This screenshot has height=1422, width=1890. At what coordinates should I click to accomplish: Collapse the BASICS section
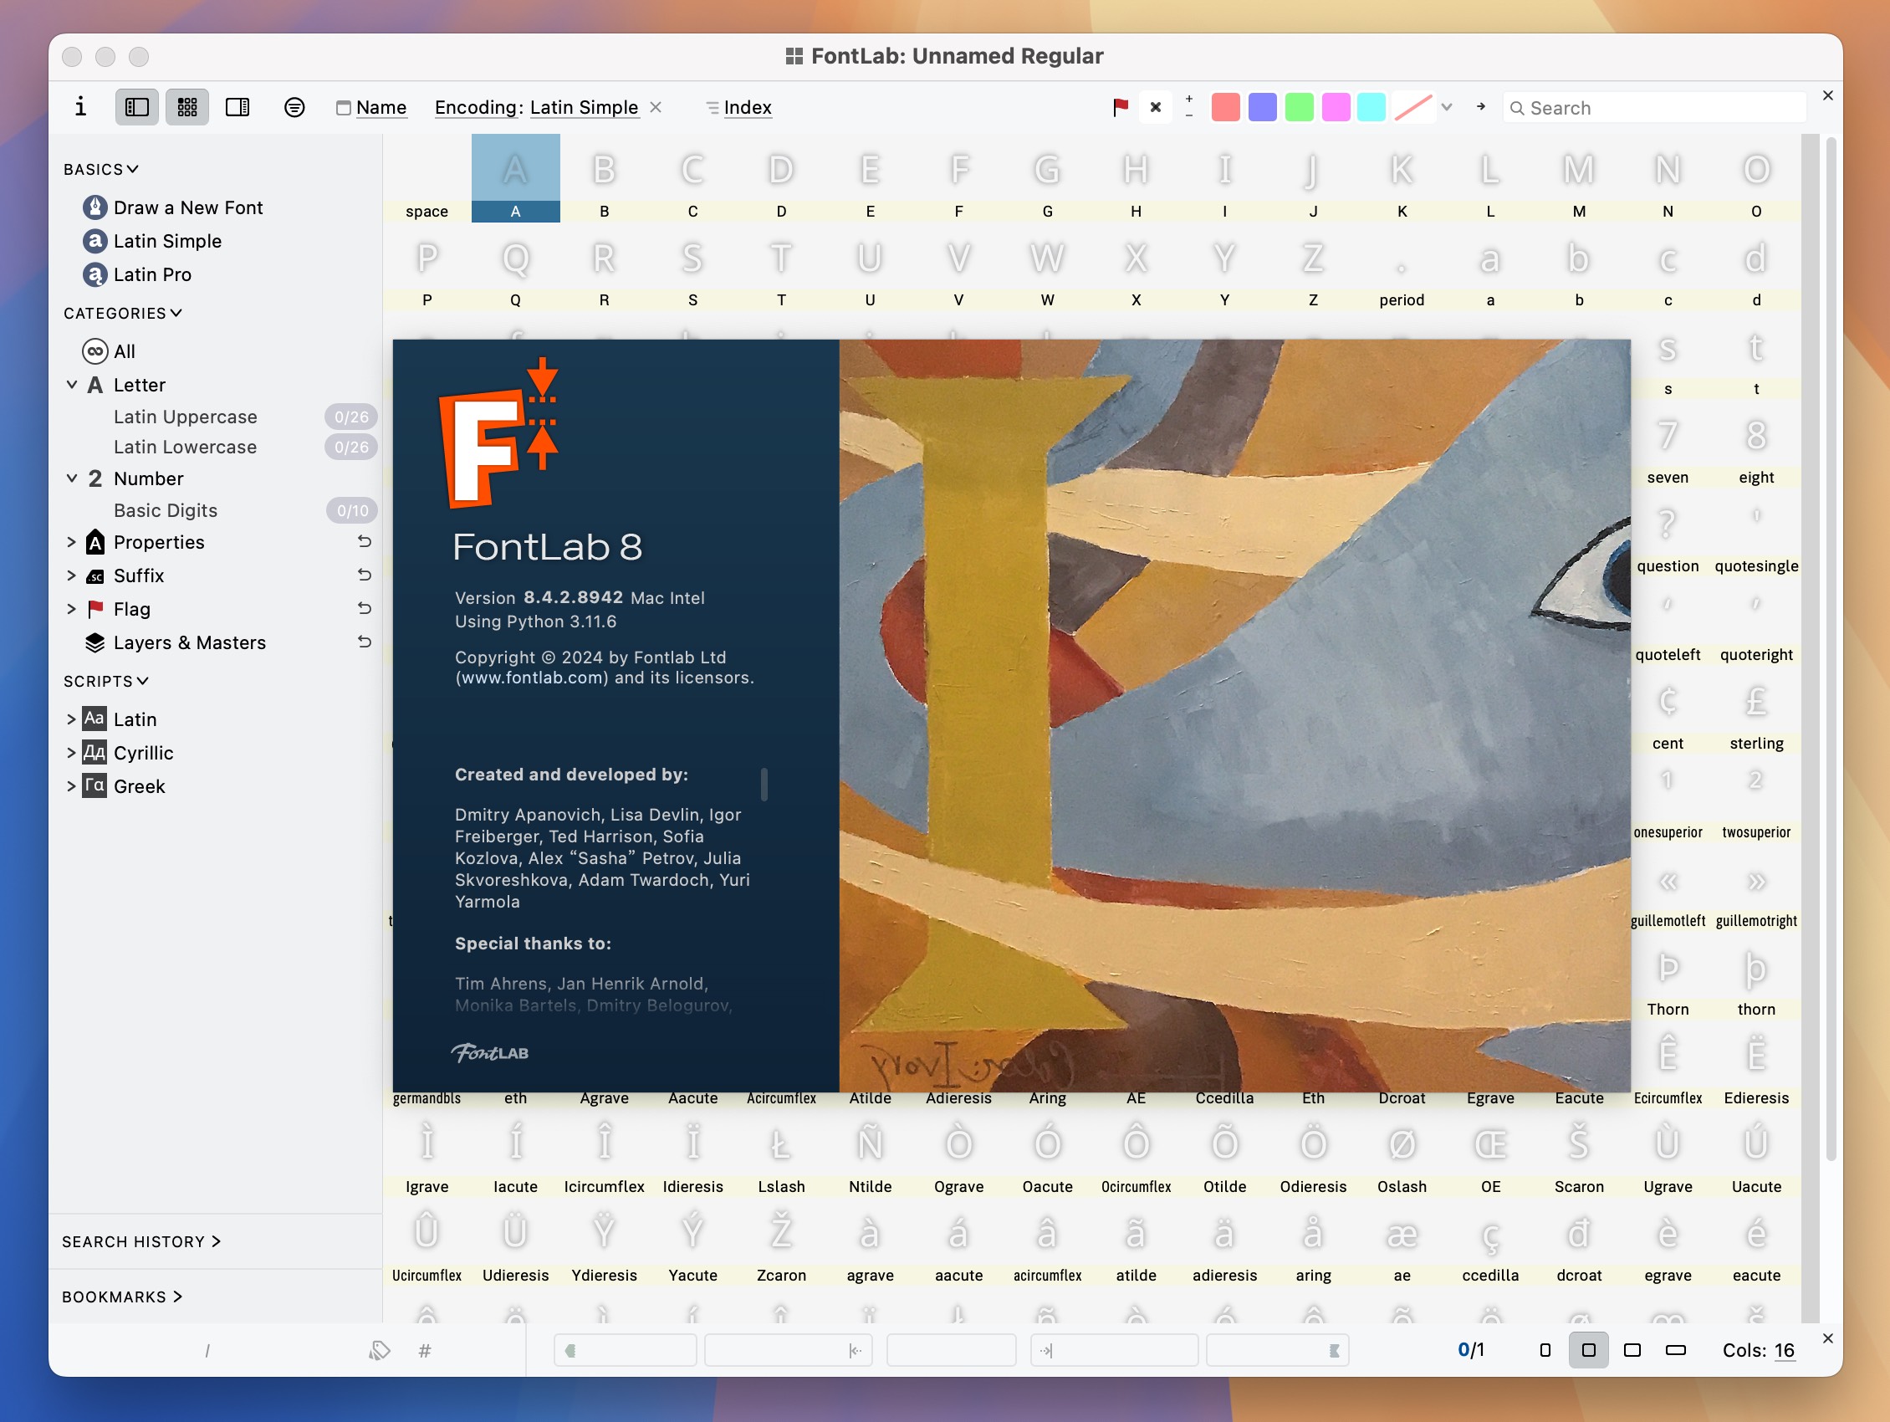[x=100, y=169]
